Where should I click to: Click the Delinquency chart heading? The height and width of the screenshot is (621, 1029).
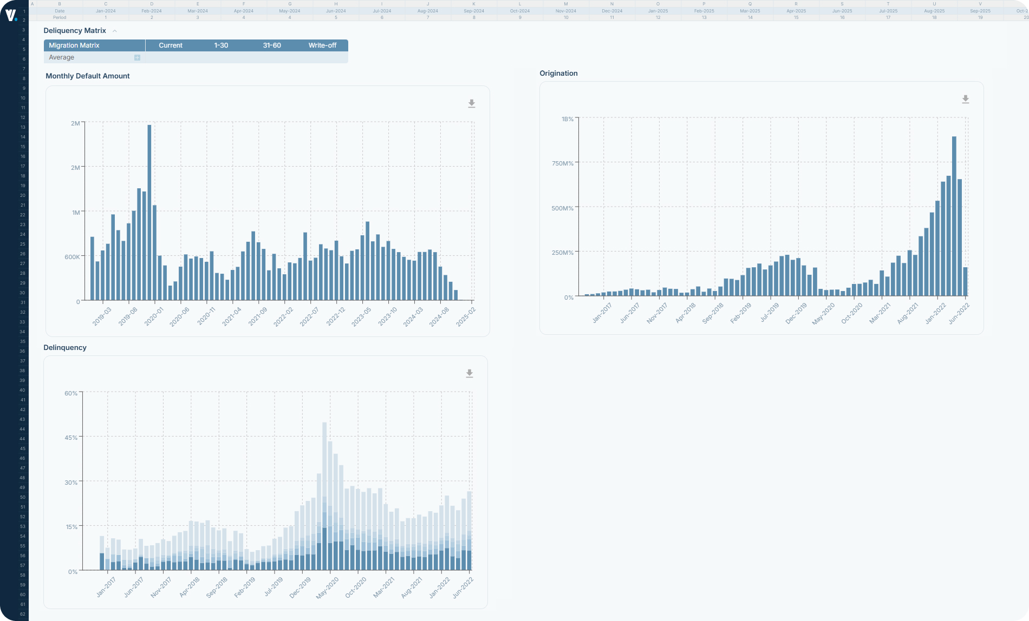tap(65, 347)
